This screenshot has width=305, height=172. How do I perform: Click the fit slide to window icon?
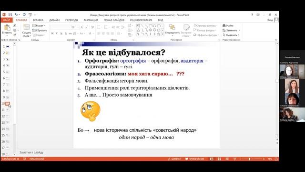click(x=276, y=159)
